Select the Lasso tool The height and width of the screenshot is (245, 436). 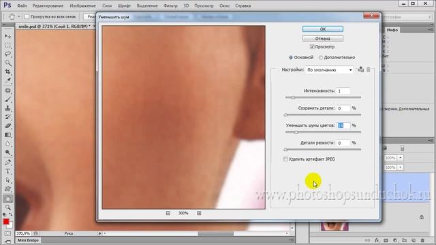click(7, 54)
